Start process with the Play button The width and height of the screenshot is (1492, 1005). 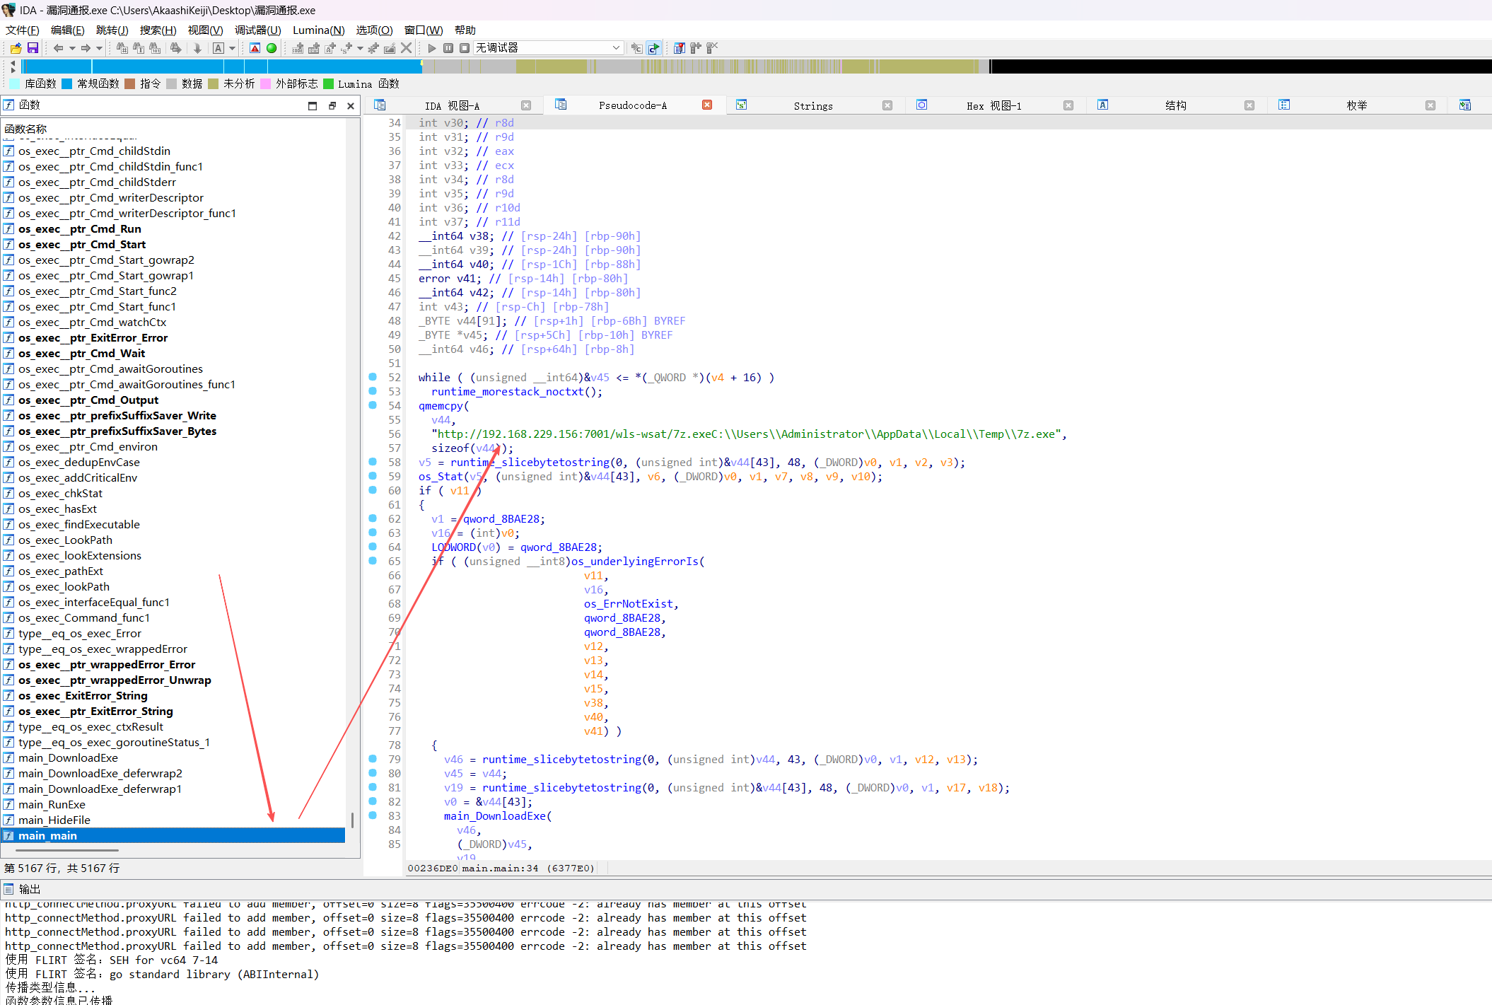432,48
